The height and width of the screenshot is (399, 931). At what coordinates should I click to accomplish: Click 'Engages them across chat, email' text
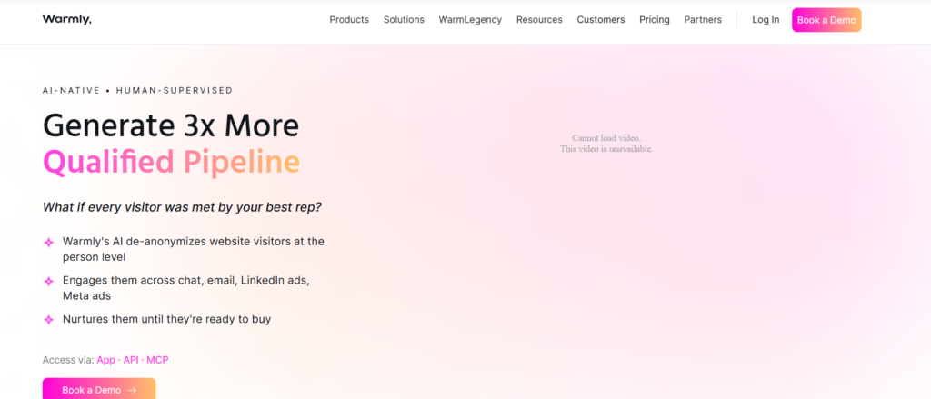pos(185,287)
